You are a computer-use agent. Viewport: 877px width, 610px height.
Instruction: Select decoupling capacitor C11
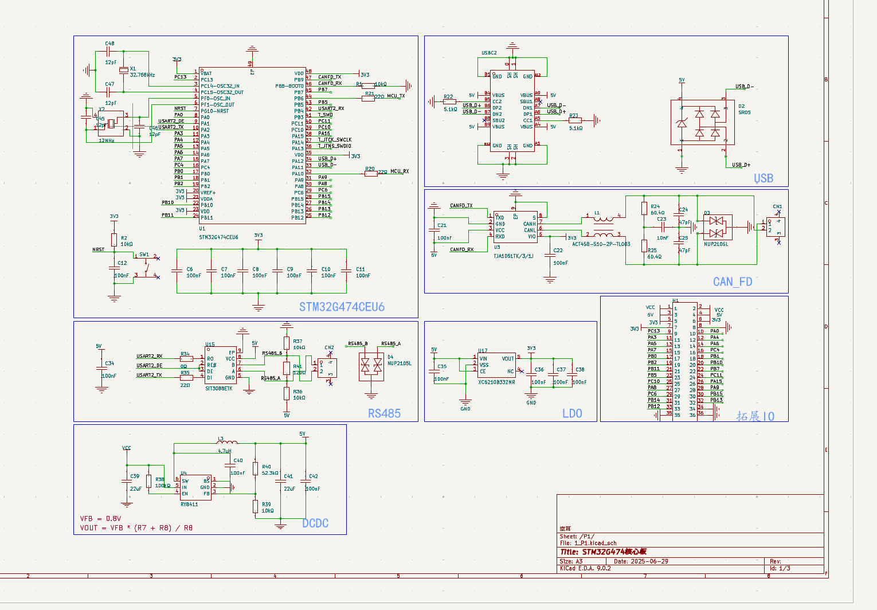(x=346, y=271)
